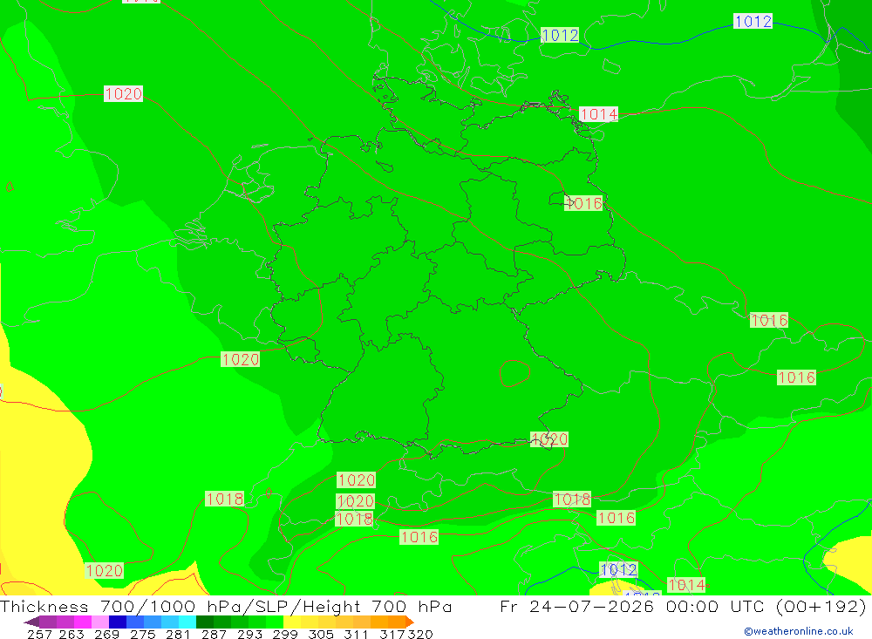This screenshot has width=872, height=639.
Task: Click the legend value '299'
Action: [x=285, y=634]
